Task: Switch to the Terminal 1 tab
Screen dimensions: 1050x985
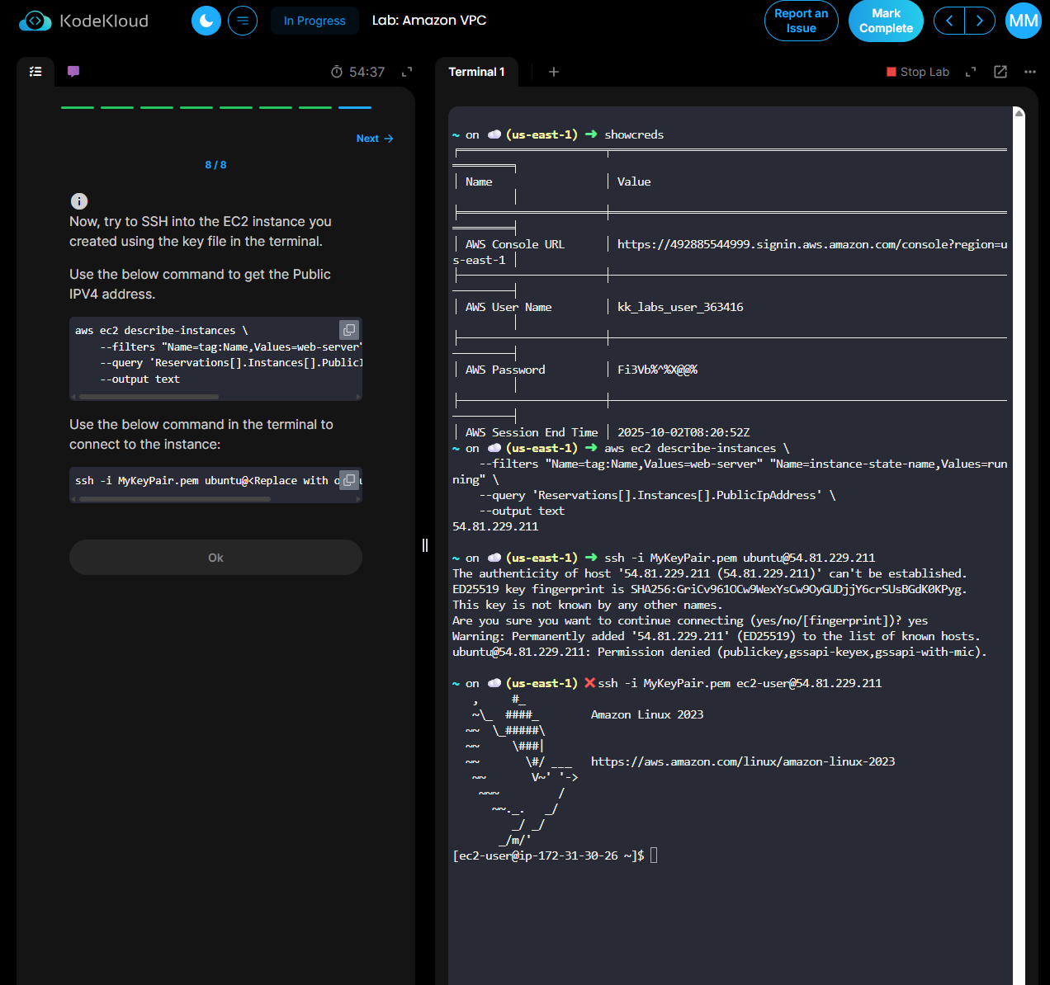Action: (x=476, y=72)
